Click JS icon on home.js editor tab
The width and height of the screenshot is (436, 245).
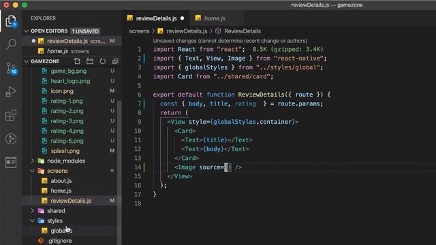coord(198,18)
